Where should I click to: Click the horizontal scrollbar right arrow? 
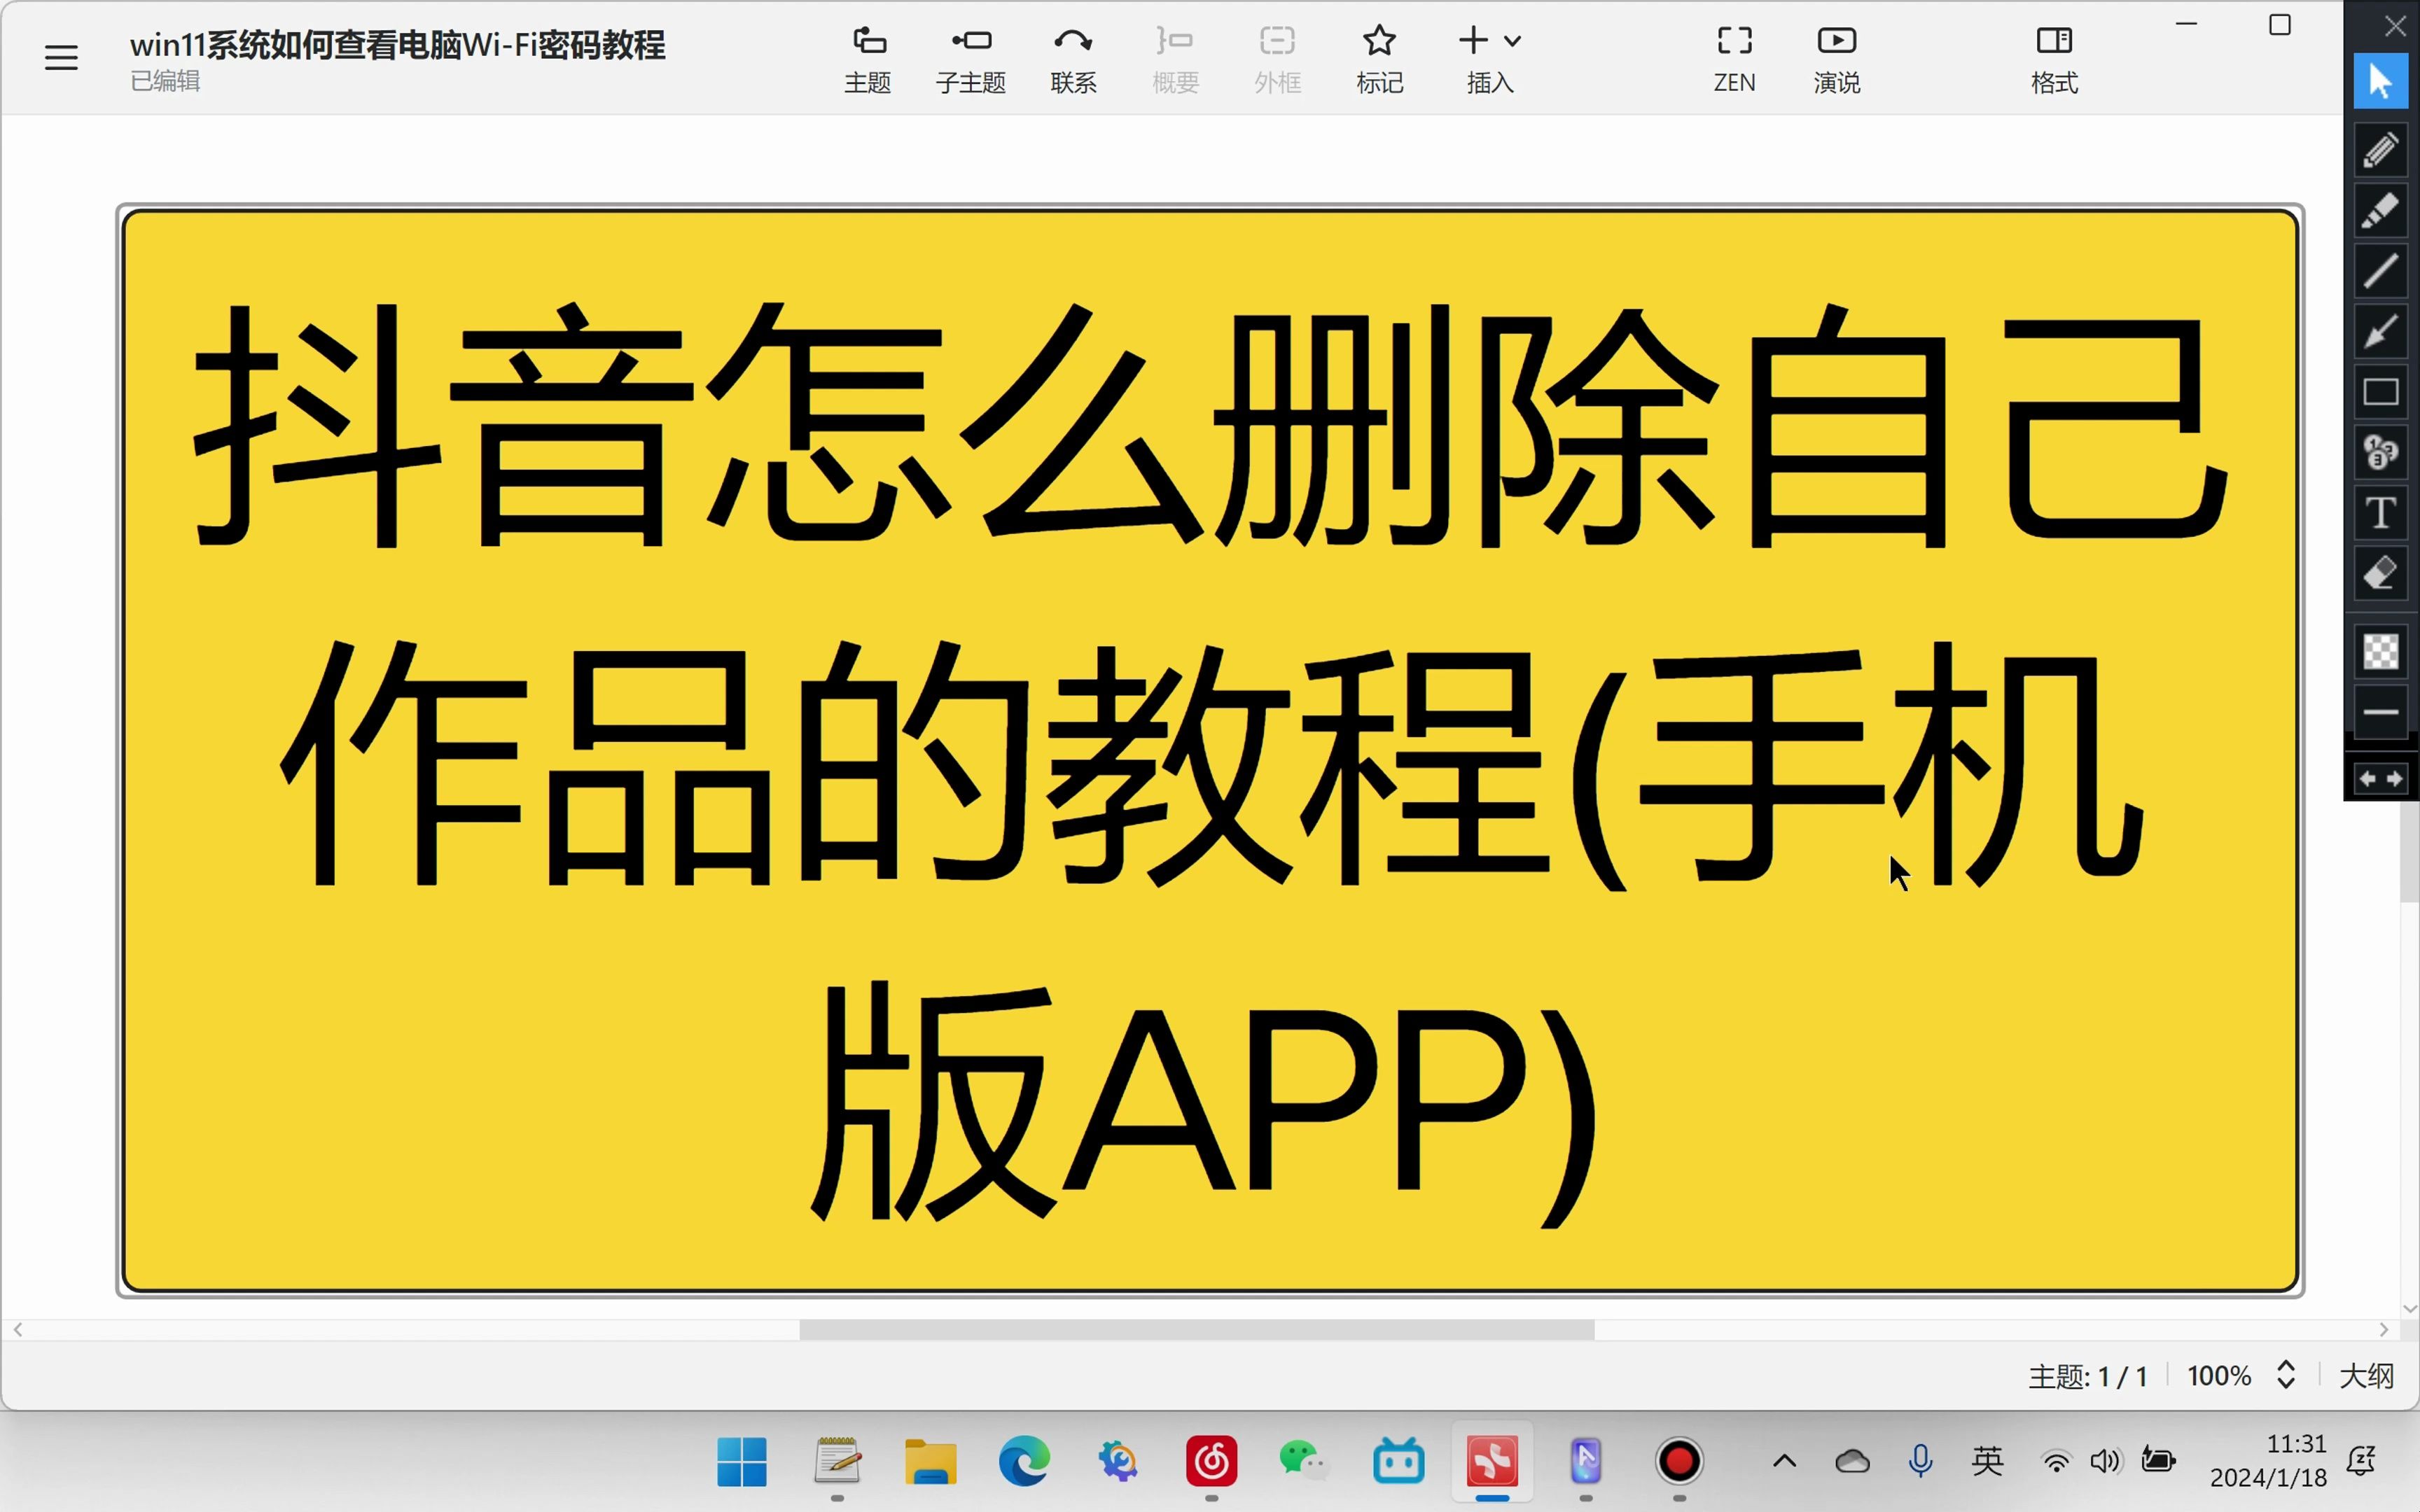2384,1330
